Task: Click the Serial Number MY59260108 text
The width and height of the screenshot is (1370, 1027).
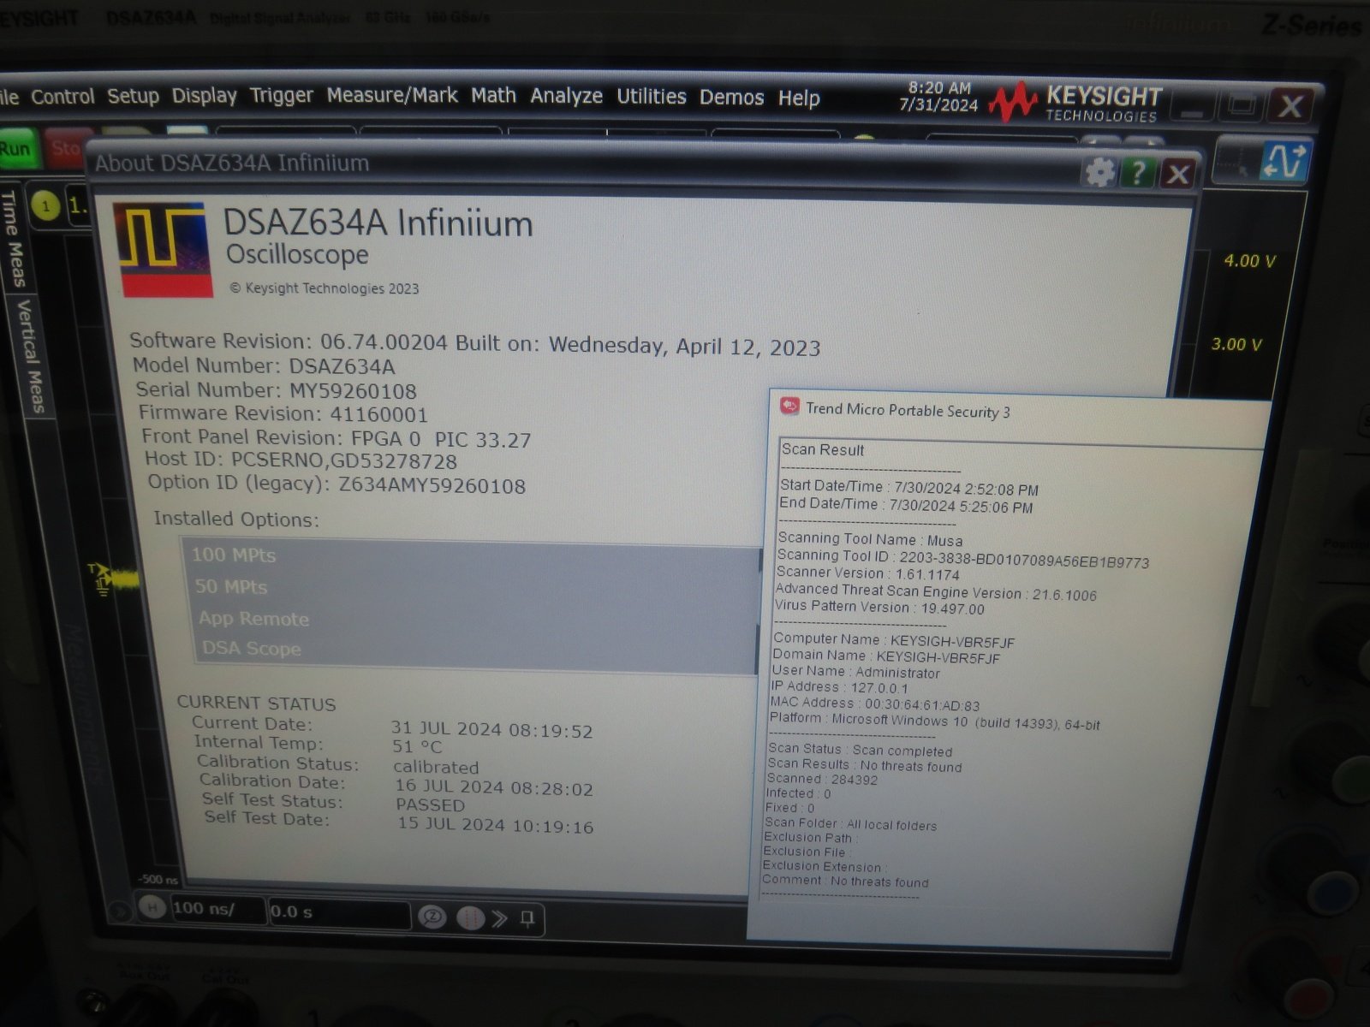Action: (x=276, y=390)
